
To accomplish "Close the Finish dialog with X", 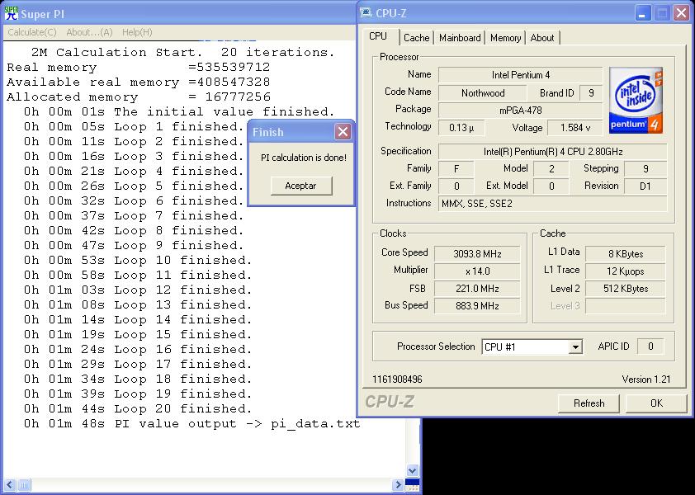I will (x=343, y=132).
